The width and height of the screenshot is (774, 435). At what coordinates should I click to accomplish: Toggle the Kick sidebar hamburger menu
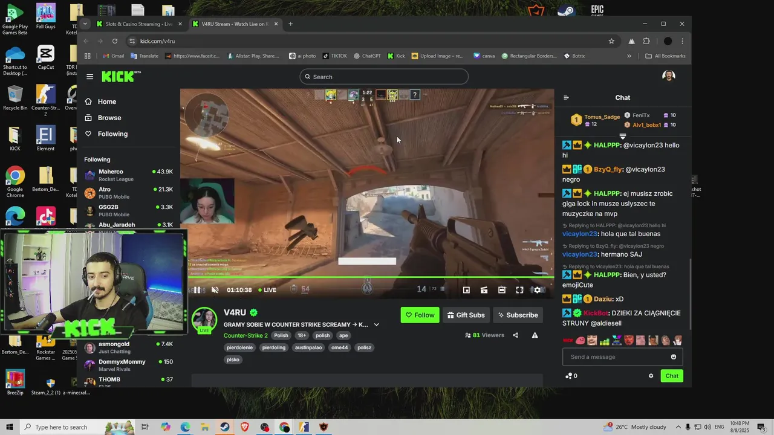(90, 77)
